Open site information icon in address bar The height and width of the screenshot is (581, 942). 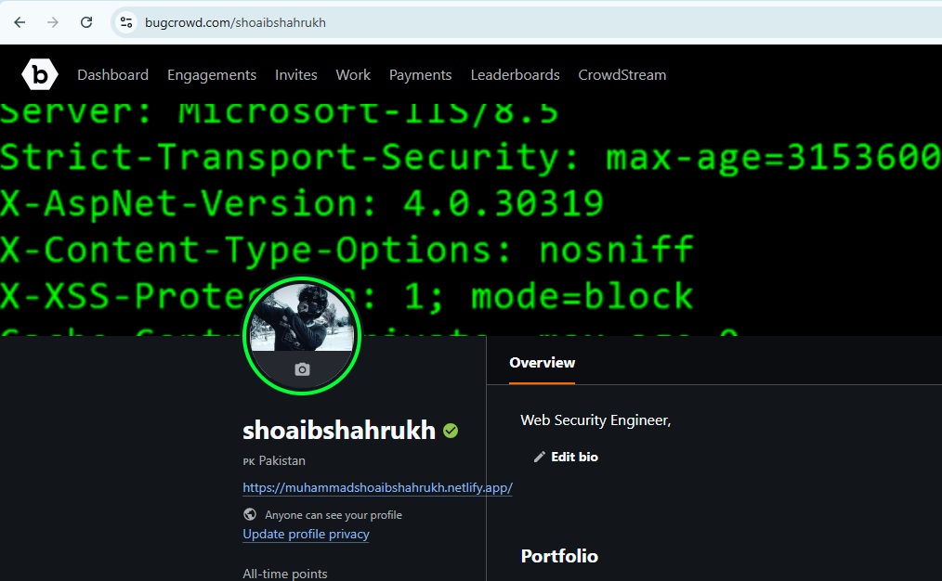click(126, 22)
